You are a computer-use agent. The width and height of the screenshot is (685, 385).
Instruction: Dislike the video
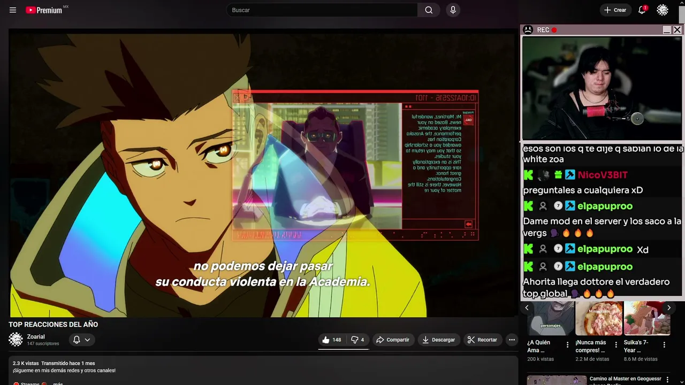pos(357,340)
